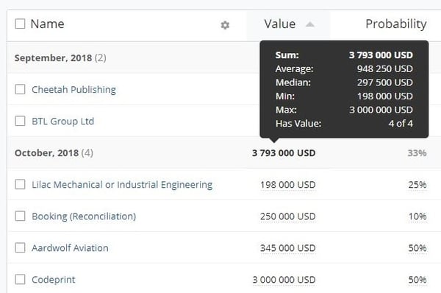Select all rows with the Name header checkbox

20,24
